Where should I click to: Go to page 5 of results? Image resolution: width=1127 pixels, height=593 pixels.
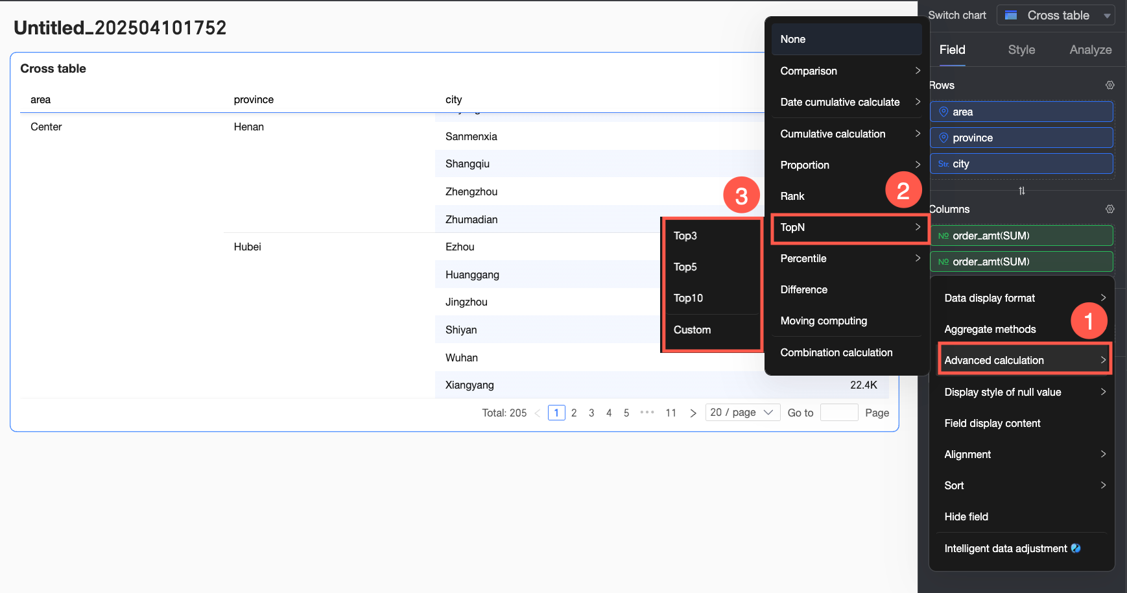click(626, 413)
